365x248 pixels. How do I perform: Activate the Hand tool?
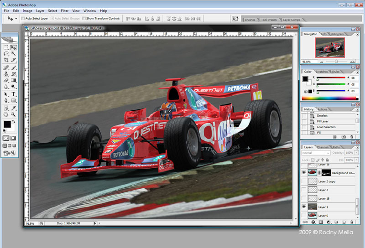[6, 114]
